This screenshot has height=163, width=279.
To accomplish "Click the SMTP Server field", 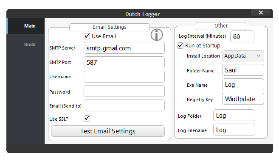I will click(x=124, y=48).
